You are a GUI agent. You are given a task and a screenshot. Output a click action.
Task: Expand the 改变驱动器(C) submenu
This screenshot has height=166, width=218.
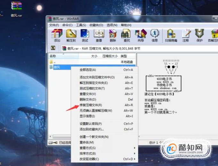click(x=105, y=159)
